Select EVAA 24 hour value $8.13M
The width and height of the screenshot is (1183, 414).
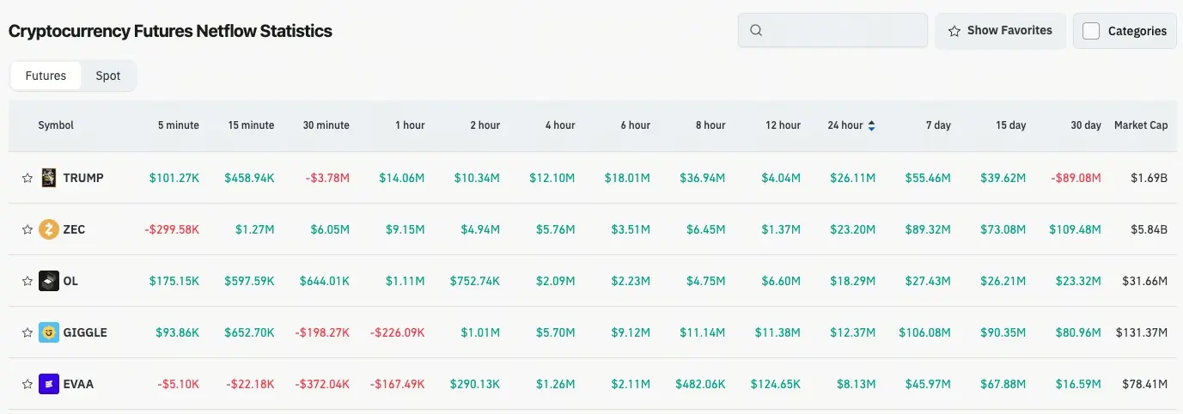pyautogui.click(x=856, y=384)
